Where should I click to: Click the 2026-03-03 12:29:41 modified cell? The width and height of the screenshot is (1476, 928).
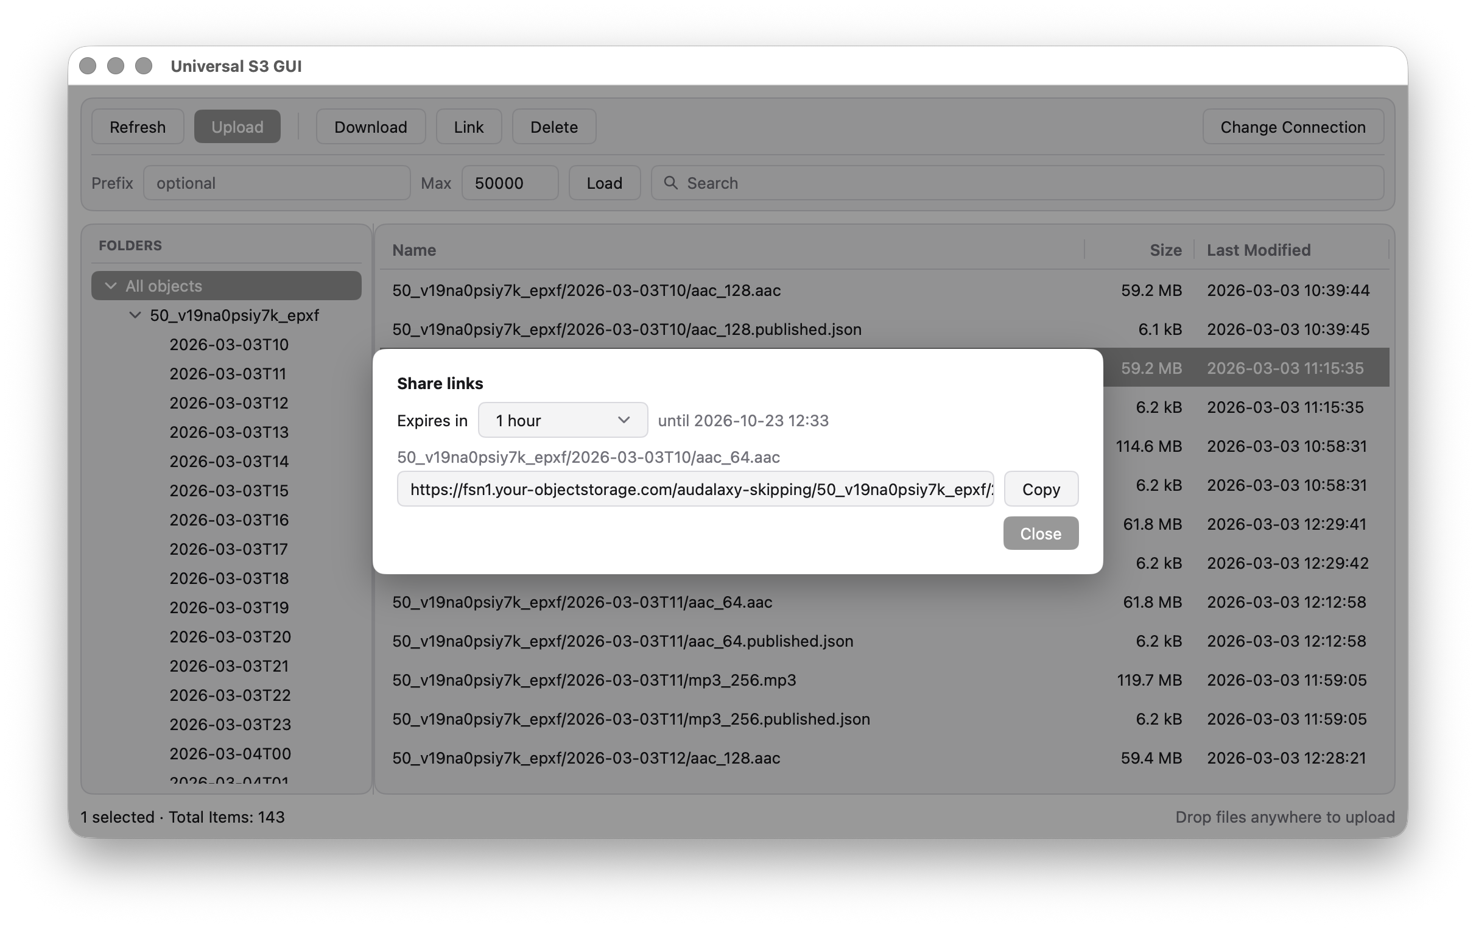[1287, 524]
